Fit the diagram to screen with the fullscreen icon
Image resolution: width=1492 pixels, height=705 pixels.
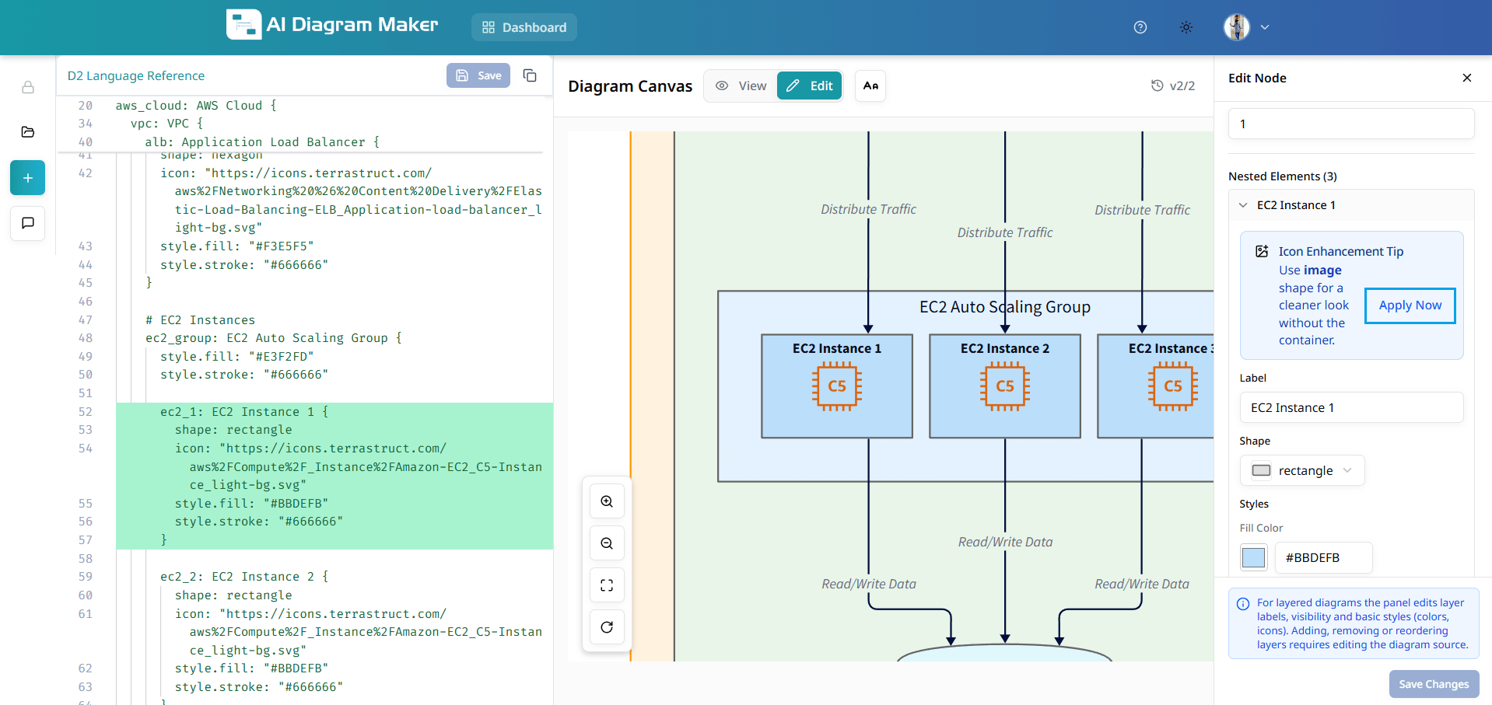point(607,585)
